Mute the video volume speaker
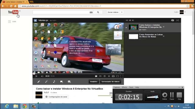Image resolution: width=195 pixels, height=109 pixels. (x=42, y=76)
